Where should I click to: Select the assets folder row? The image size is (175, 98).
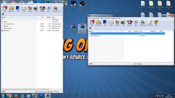(32, 22)
